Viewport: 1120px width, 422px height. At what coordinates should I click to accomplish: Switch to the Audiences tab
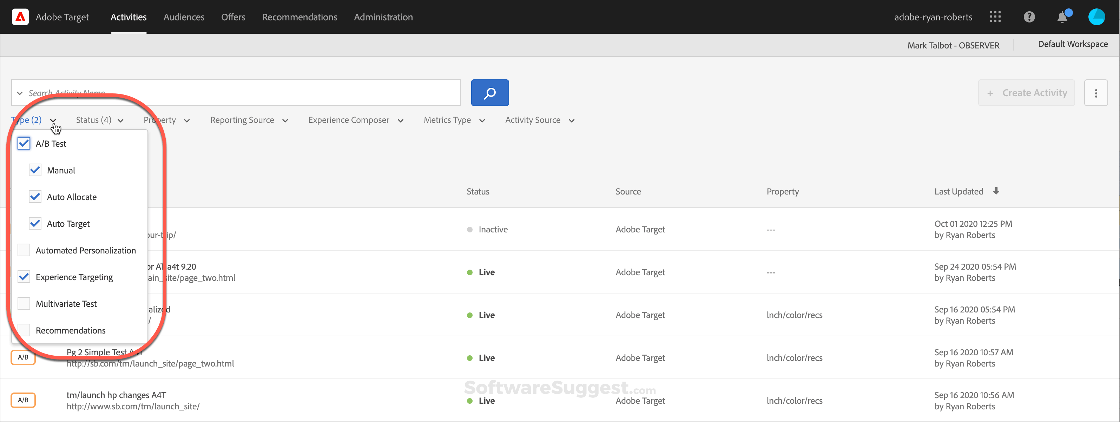[184, 17]
